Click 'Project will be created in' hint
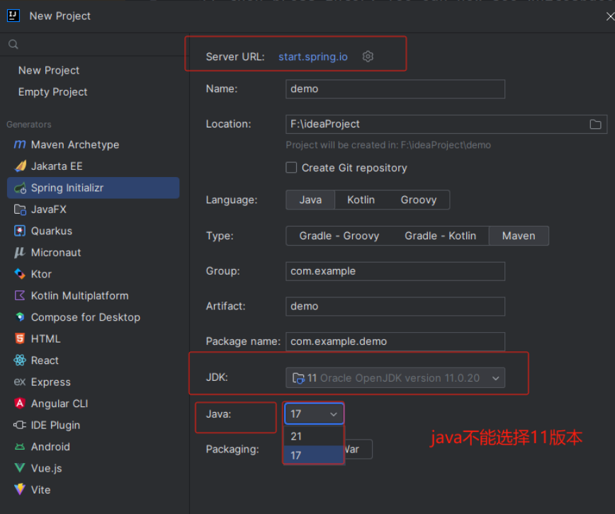Screen dimensions: 615x514 [388, 145]
